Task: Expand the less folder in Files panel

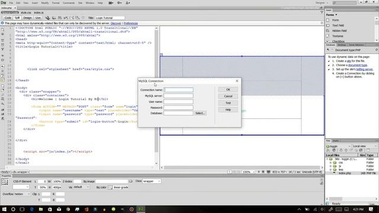Action: [x=330, y=170]
